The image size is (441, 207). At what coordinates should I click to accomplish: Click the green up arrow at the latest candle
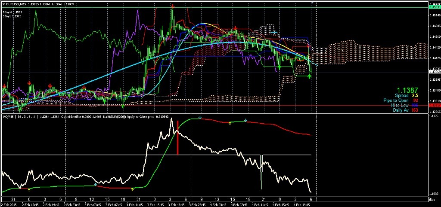point(310,76)
